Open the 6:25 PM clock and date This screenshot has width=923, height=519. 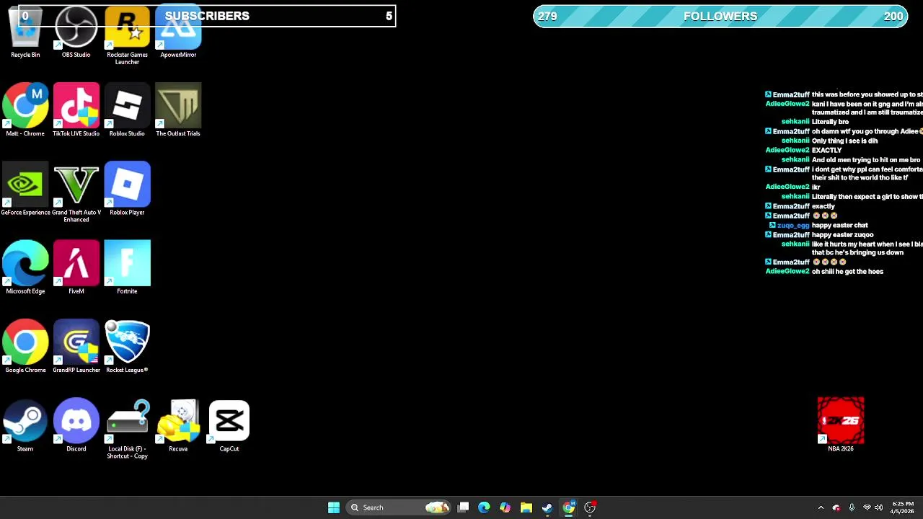[902, 507]
